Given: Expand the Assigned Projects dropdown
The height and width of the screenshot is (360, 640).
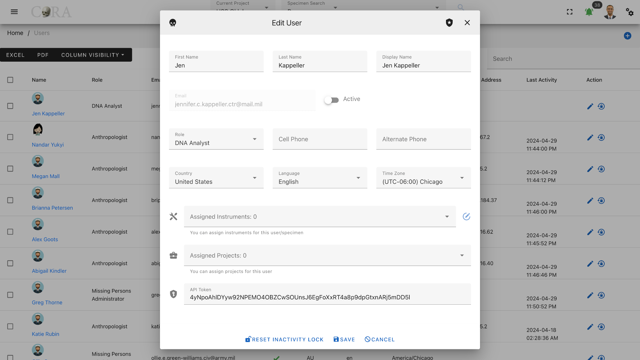Looking at the screenshot, I should click(x=327, y=255).
